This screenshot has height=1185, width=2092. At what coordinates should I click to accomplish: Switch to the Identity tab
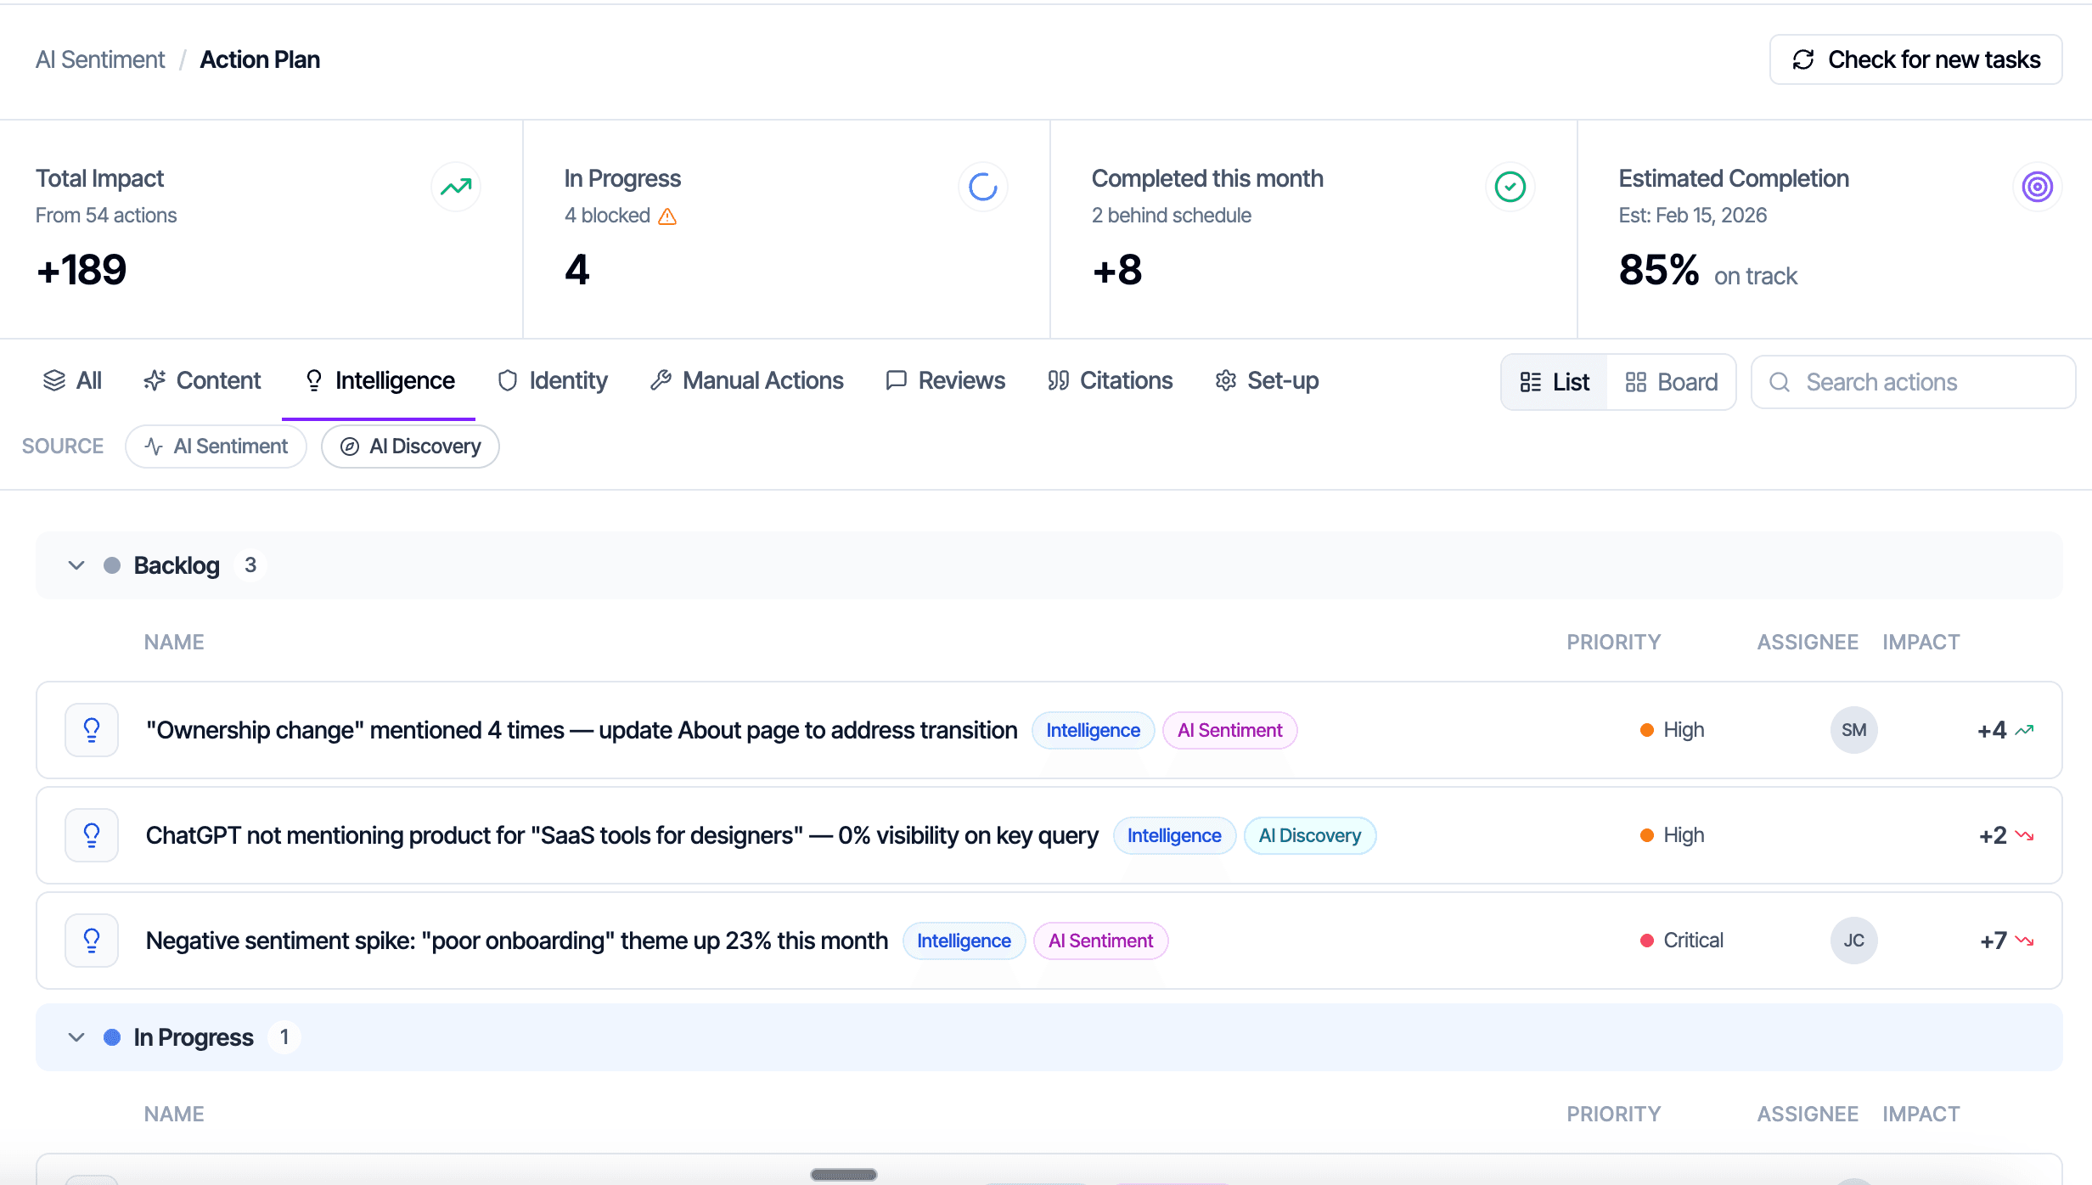point(552,380)
